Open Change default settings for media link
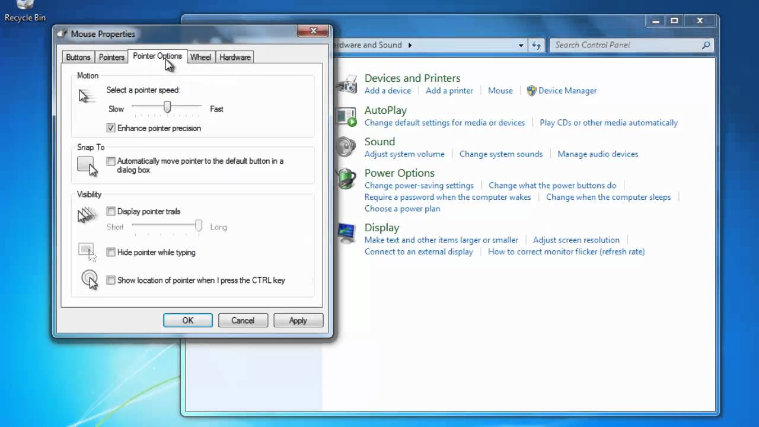The width and height of the screenshot is (759, 427). (445, 123)
